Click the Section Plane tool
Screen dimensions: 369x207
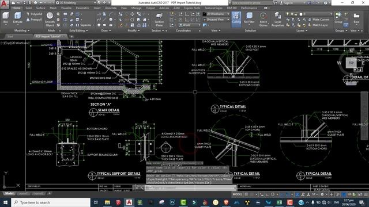click(x=159, y=20)
